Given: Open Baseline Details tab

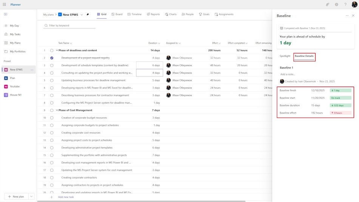Looking at the screenshot, I should [304, 56].
